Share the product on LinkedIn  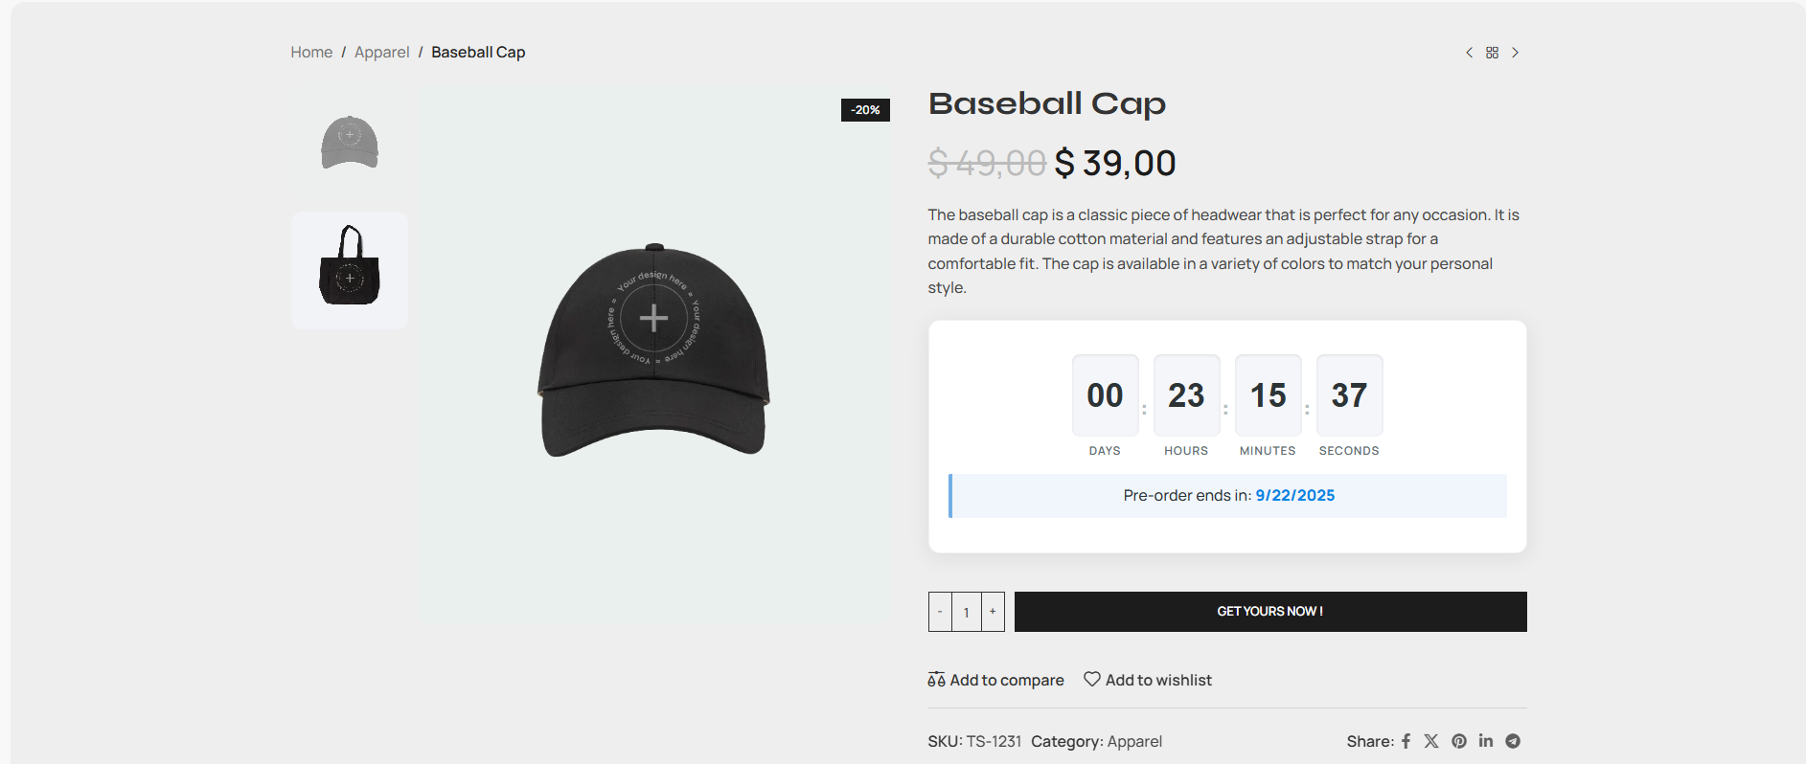click(x=1486, y=740)
